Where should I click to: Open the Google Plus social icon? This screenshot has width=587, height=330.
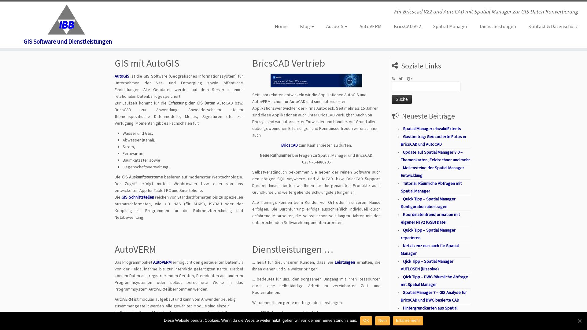click(x=410, y=79)
